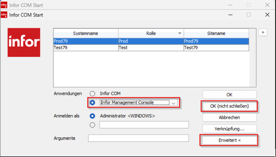Image resolution: width=276 pixels, height=157 pixels.
Task: Choose Administrator <WINDOWS> login radio button
Action: point(92,116)
